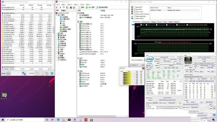Toggle Stress FPU checkbox
The height and width of the screenshot is (122, 217).
tap(135, 9)
